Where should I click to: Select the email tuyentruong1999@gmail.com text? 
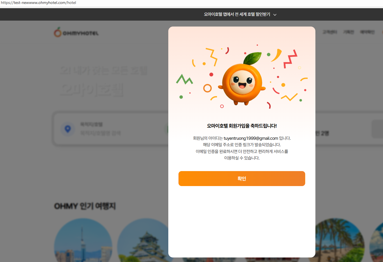251,138
